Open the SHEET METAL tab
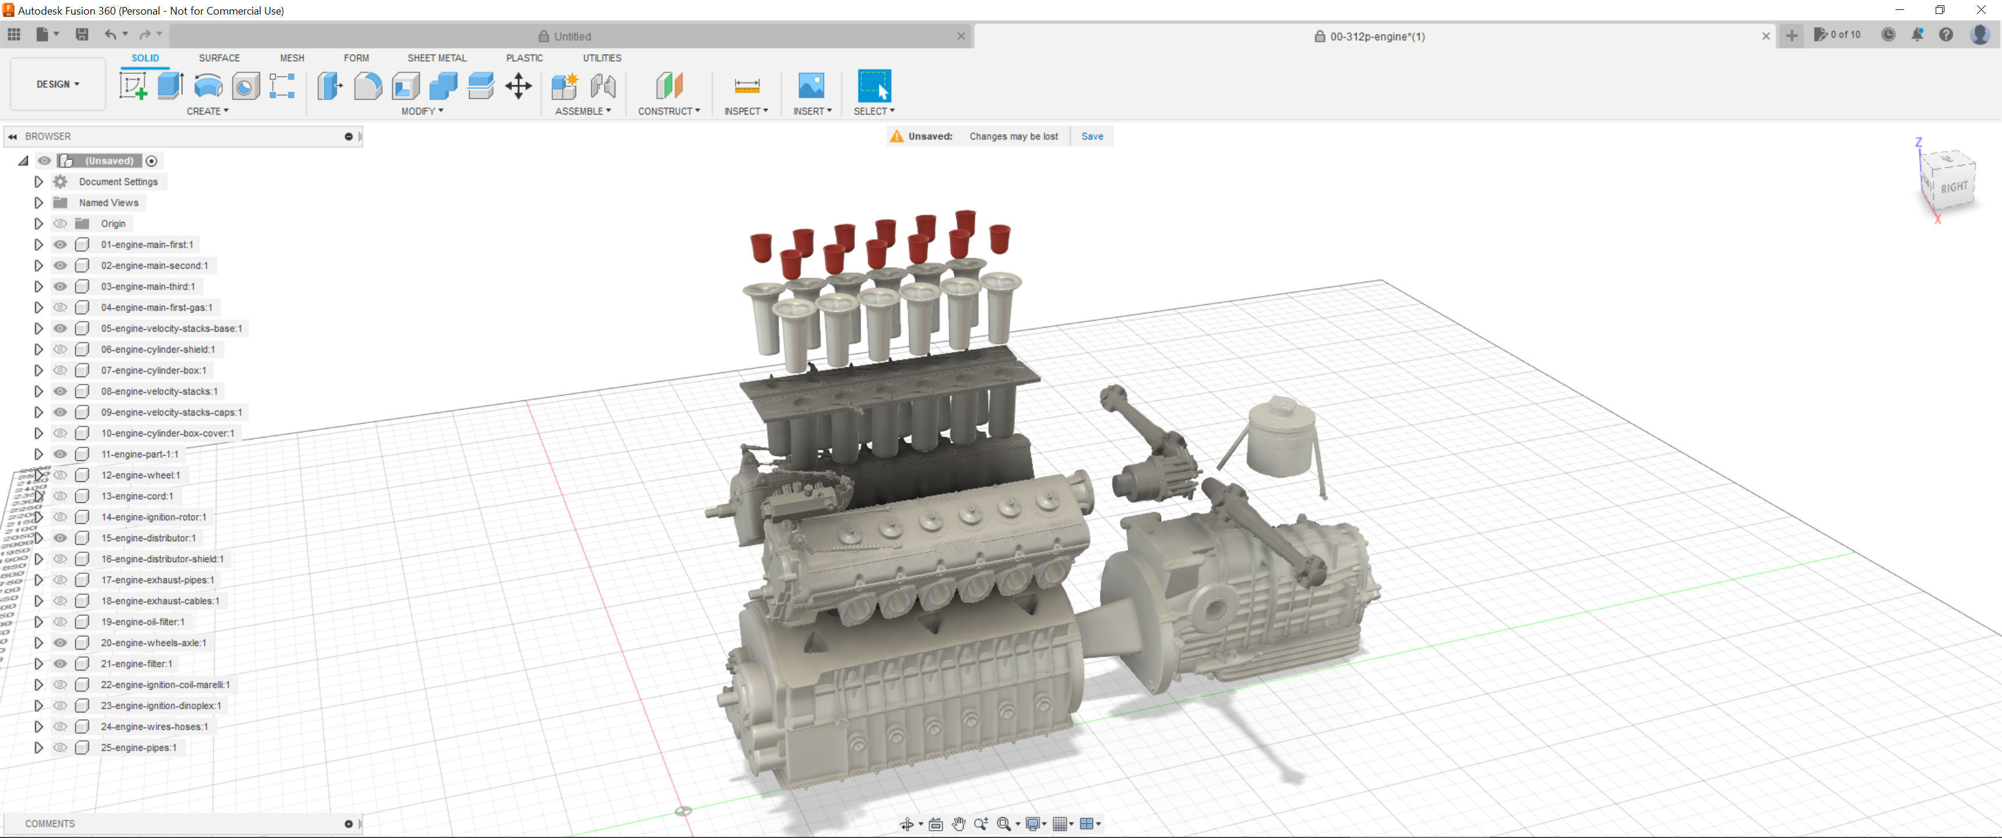The width and height of the screenshot is (2002, 838). [x=436, y=58]
